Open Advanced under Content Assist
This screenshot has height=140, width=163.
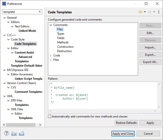(x=25, y=57)
